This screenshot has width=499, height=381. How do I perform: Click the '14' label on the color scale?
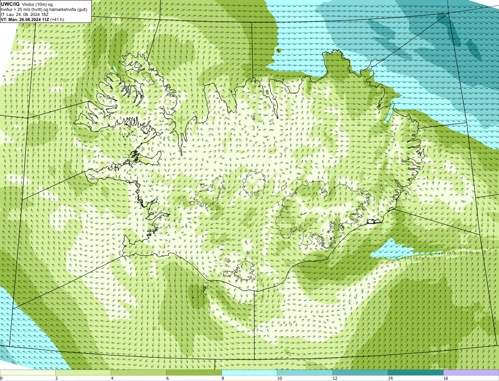point(390,378)
